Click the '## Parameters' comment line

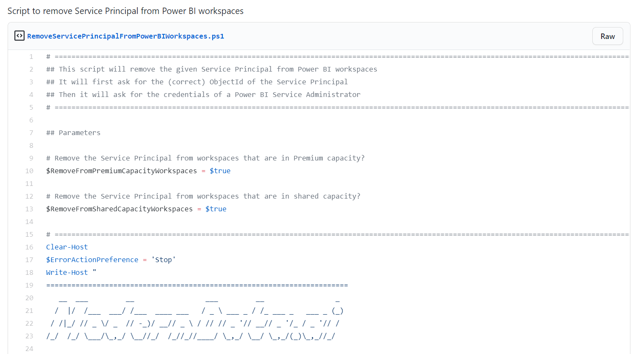pyautogui.click(x=73, y=133)
